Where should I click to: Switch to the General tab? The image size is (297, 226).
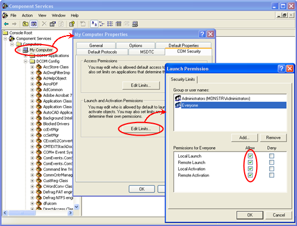coord(96,45)
